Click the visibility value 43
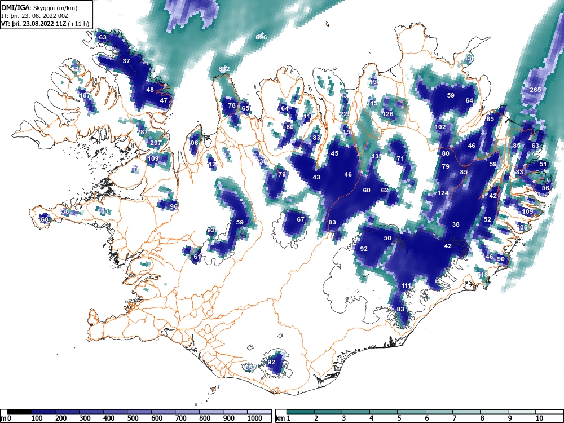Viewport: 564px width, 423px height. (316, 177)
